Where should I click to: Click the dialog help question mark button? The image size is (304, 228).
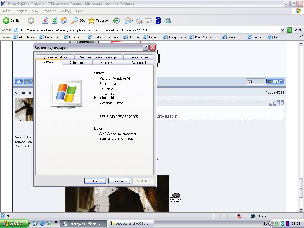click(x=145, y=47)
